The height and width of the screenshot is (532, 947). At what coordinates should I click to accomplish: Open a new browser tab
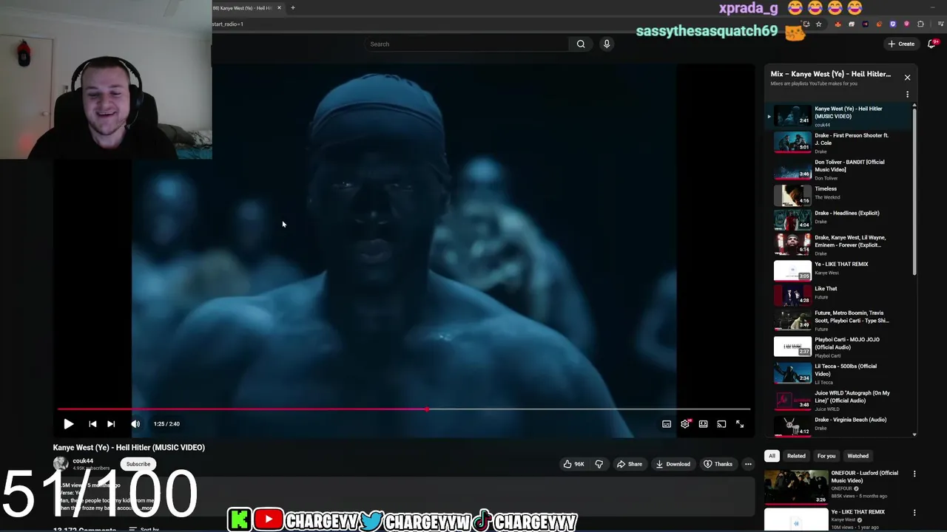click(293, 8)
